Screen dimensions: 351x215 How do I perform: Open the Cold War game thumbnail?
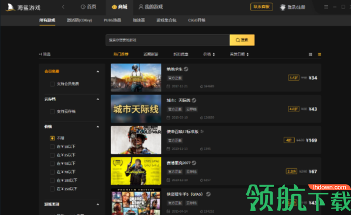[x=136, y=140]
